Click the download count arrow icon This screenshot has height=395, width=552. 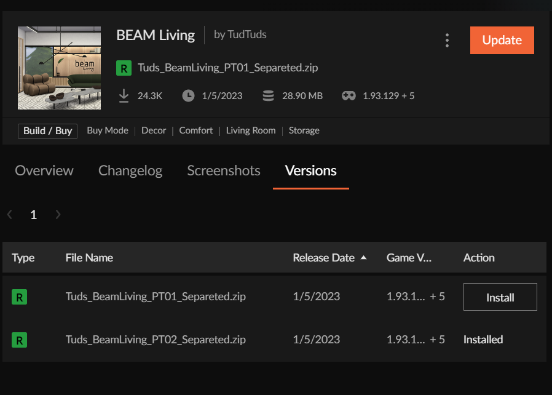pyautogui.click(x=124, y=96)
